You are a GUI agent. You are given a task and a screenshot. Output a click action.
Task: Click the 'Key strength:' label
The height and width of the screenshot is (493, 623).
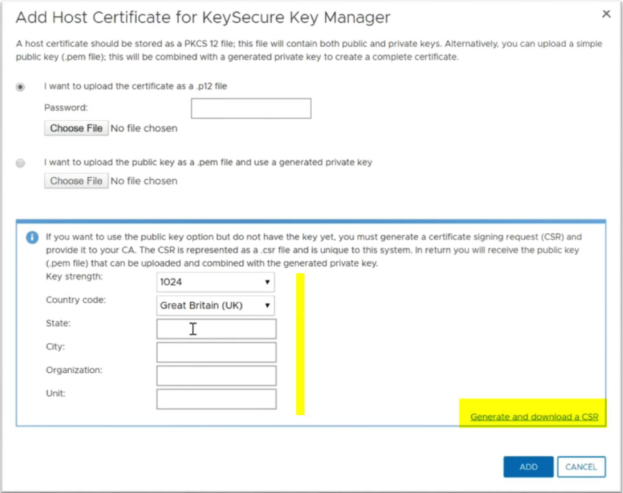(x=75, y=277)
